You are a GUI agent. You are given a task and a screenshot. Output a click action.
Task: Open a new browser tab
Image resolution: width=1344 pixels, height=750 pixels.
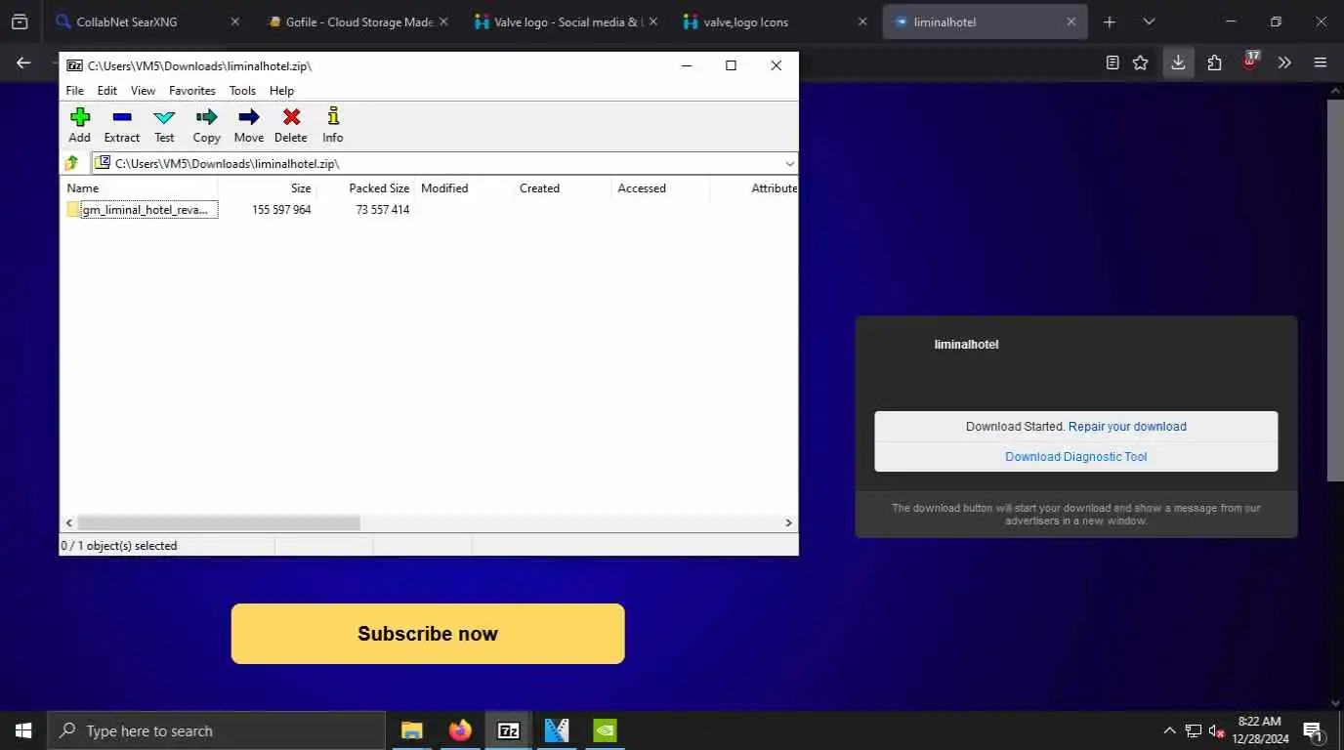[x=1110, y=21]
